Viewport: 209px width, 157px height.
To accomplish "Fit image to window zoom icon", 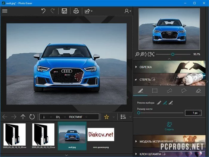I will pos(152,54).
